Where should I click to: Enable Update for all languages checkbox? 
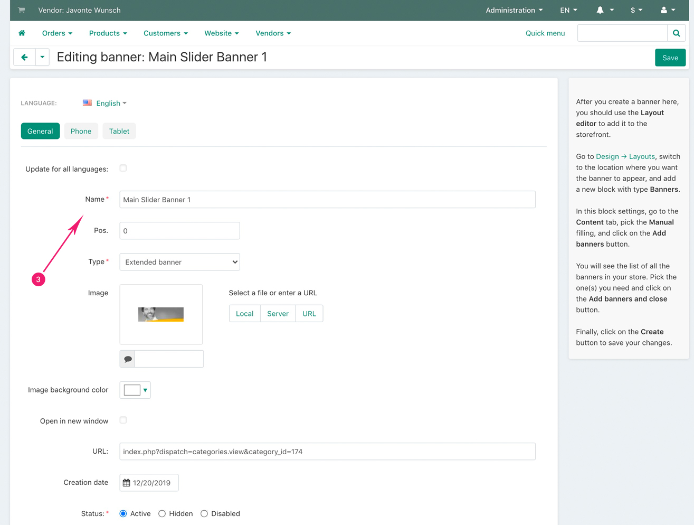tap(123, 168)
